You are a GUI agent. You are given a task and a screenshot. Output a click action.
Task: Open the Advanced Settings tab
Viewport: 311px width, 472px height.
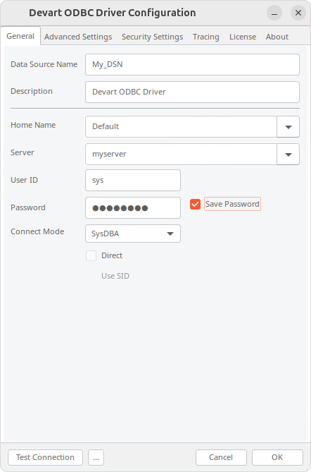pyautogui.click(x=78, y=37)
